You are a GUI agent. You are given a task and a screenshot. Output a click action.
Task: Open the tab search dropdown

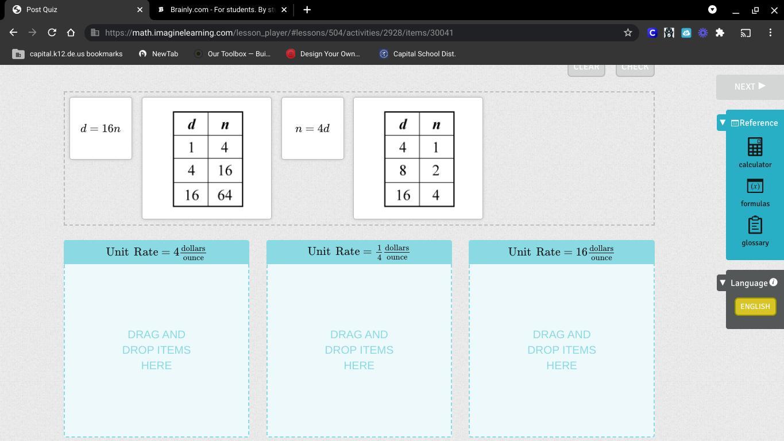pyautogui.click(x=712, y=9)
